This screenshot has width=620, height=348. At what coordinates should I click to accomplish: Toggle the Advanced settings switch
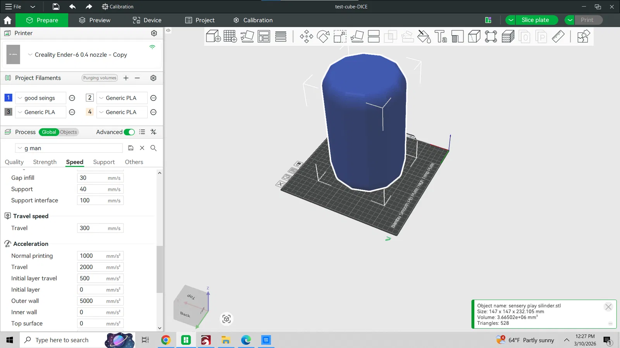click(x=129, y=132)
